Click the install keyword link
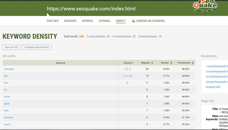The image size is (228, 130). [7, 97]
